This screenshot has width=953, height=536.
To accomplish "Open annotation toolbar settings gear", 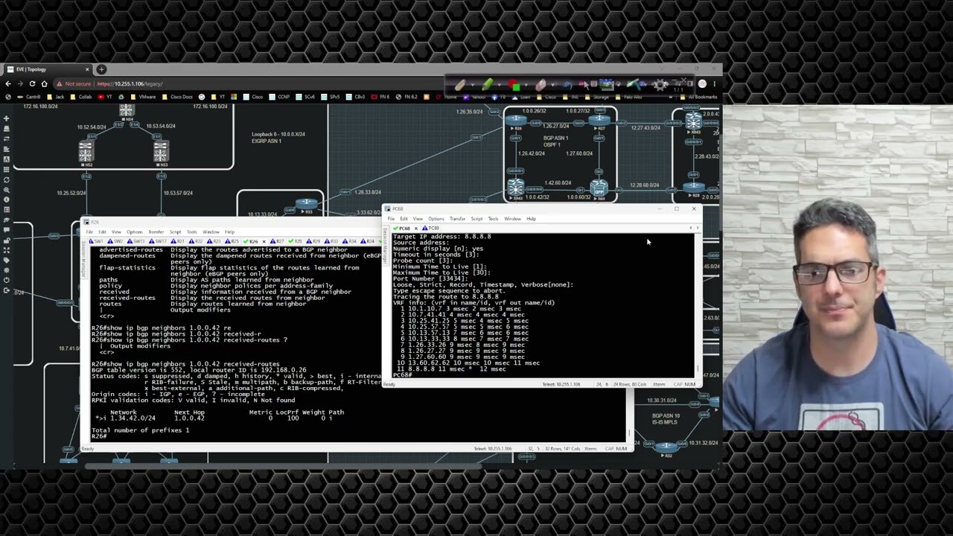I will pyautogui.click(x=661, y=85).
